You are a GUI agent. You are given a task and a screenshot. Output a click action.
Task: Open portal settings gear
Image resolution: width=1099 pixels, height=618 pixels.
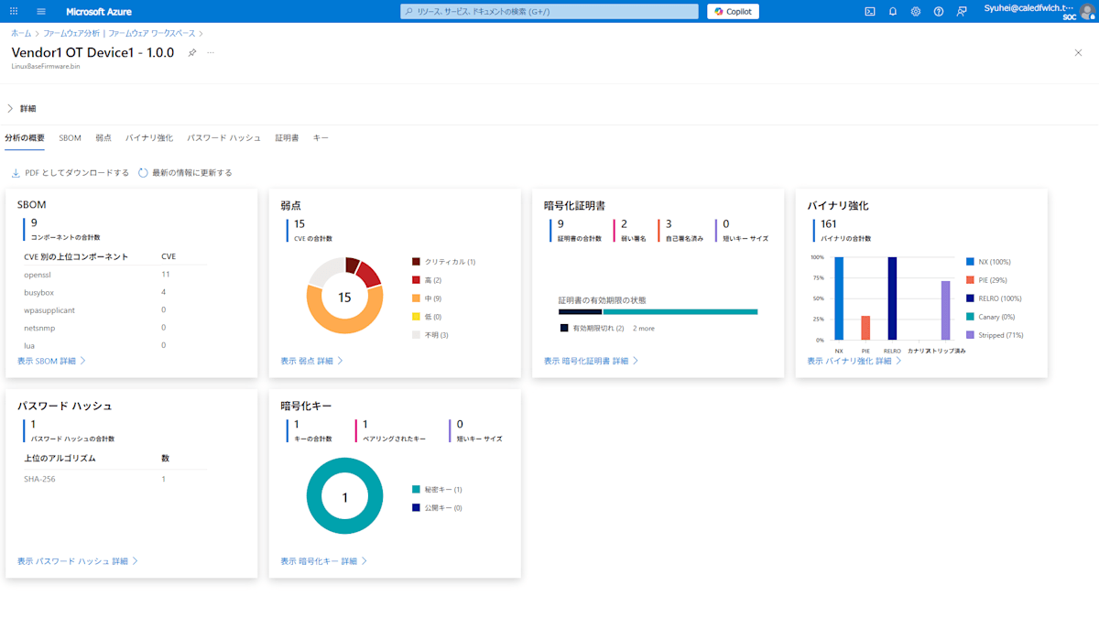pos(916,11)
